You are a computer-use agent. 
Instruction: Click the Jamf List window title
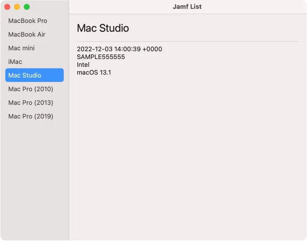point(187,7)
